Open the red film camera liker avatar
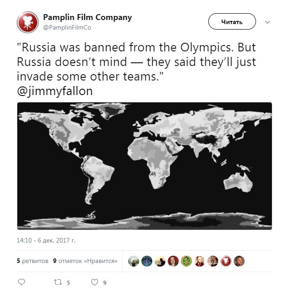This screenshot has height=298, width=286. coord(226,261)
